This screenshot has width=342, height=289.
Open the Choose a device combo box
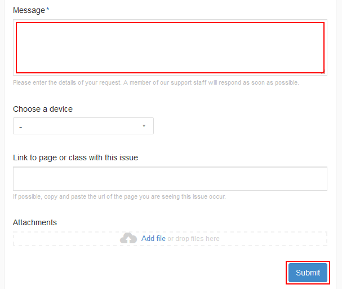coord(83,126)
